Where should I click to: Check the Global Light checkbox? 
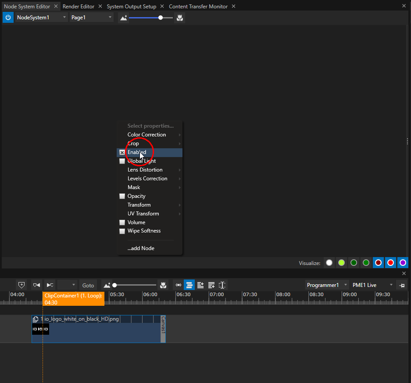(x=122, y=161)
